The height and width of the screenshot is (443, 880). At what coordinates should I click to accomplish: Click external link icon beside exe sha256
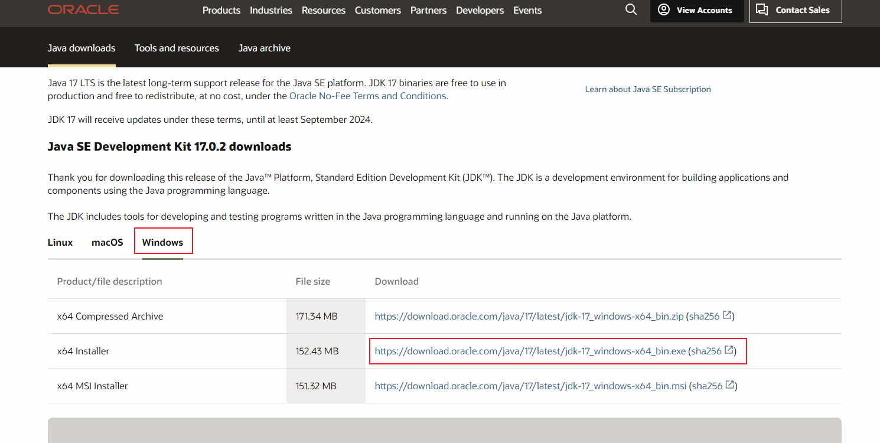click(729, 350)
